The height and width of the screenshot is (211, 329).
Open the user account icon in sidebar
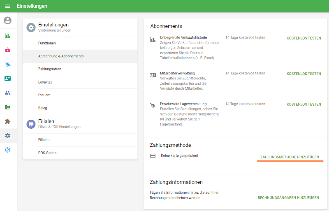7,21
